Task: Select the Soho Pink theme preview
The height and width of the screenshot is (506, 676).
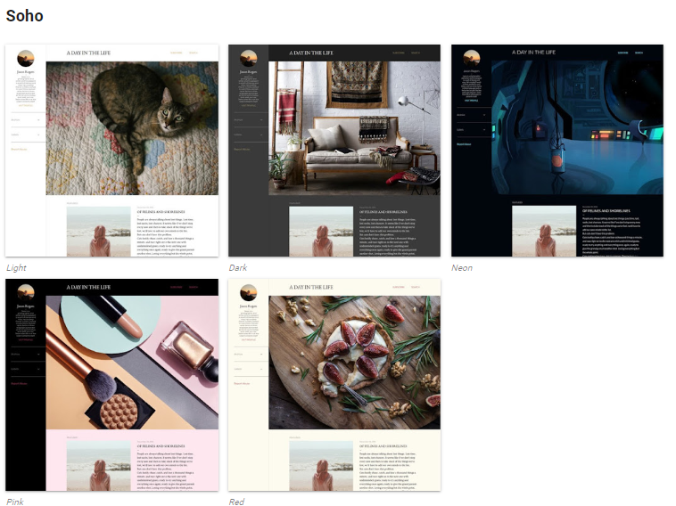Action: click(x=112, y=385)
